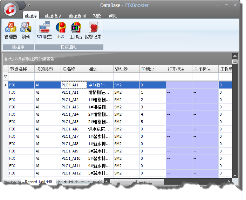
Task: Open the 工作台 workspace icon
Action: pos(76,31)
